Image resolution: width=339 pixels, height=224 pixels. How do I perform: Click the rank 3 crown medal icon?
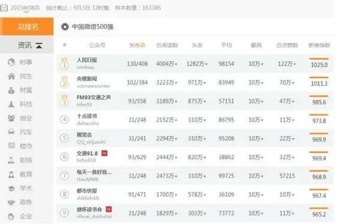coord(64,101)
